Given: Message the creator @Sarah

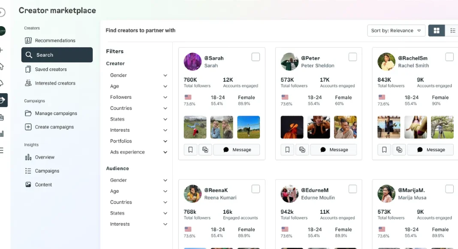Looking at the screenshot, I should click(237, 150).
